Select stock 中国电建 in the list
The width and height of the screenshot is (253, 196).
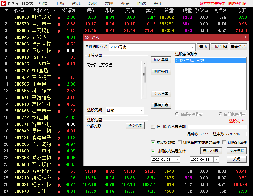pos(41,151)
